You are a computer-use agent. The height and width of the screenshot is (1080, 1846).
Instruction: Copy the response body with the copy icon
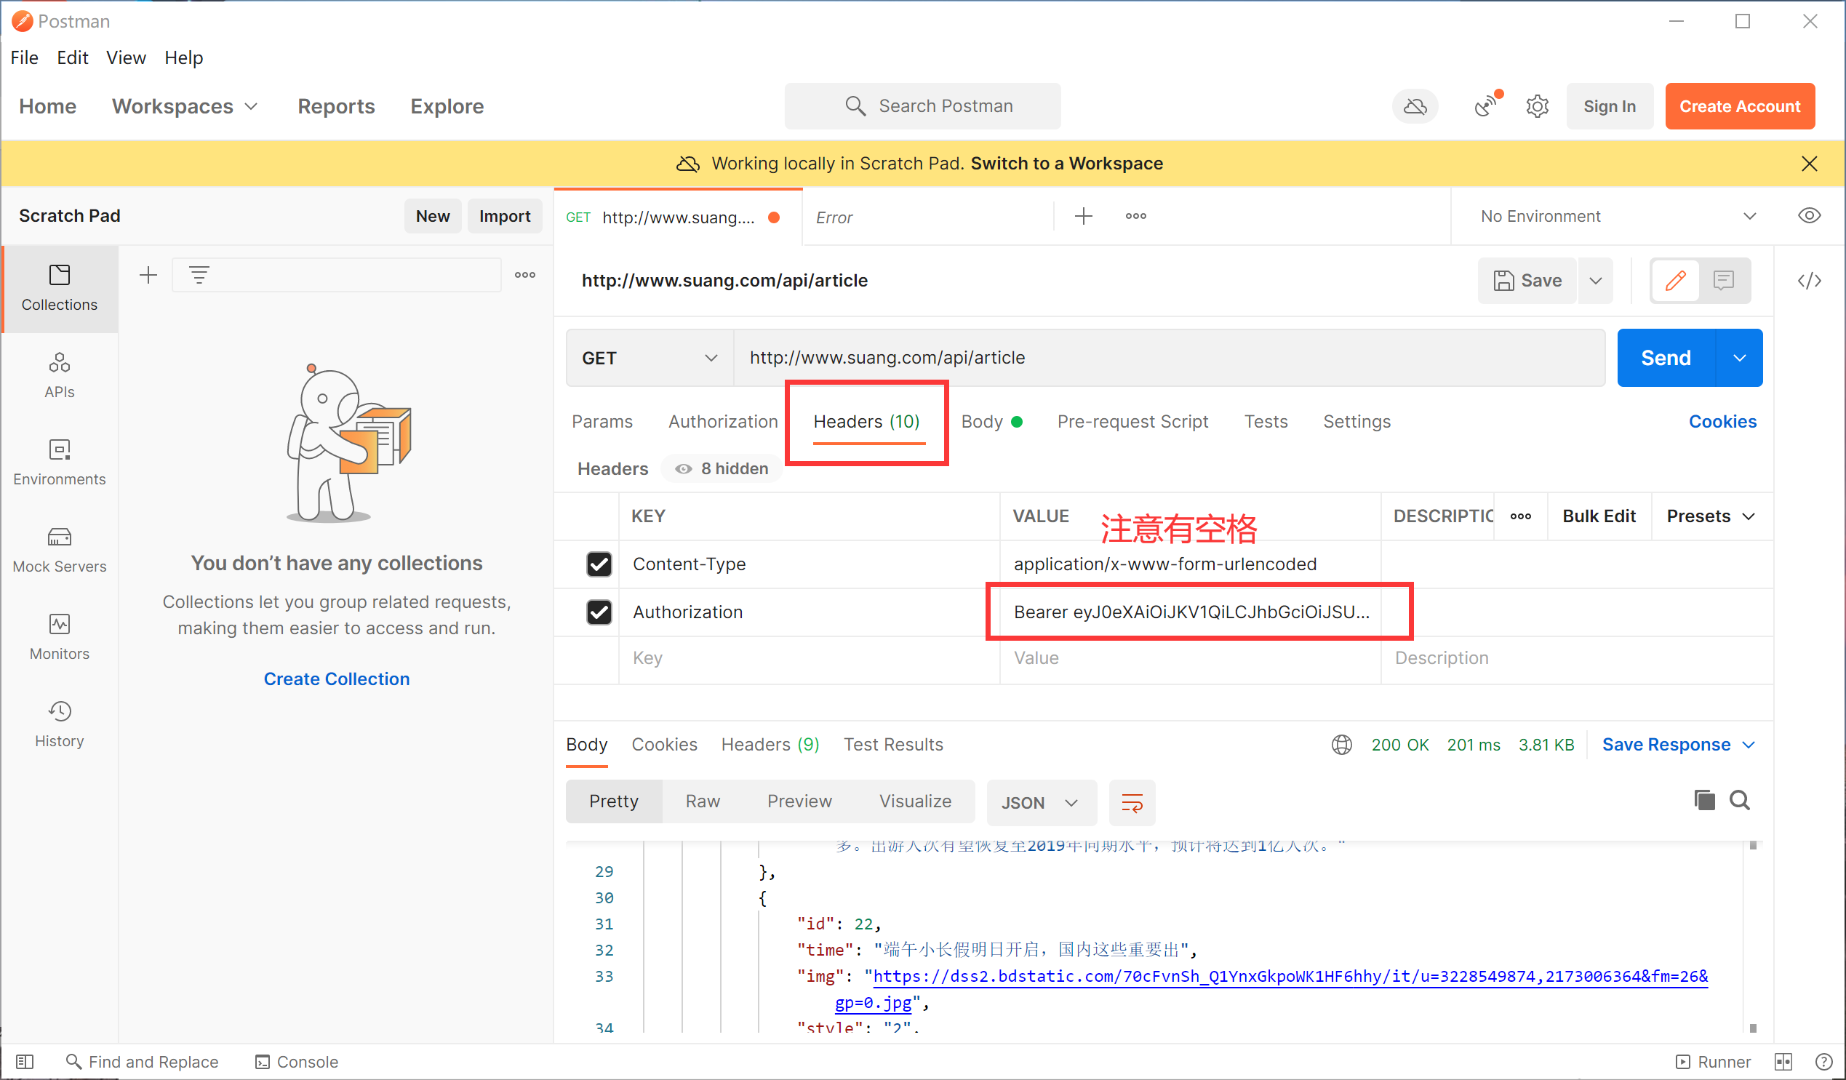1704,800
